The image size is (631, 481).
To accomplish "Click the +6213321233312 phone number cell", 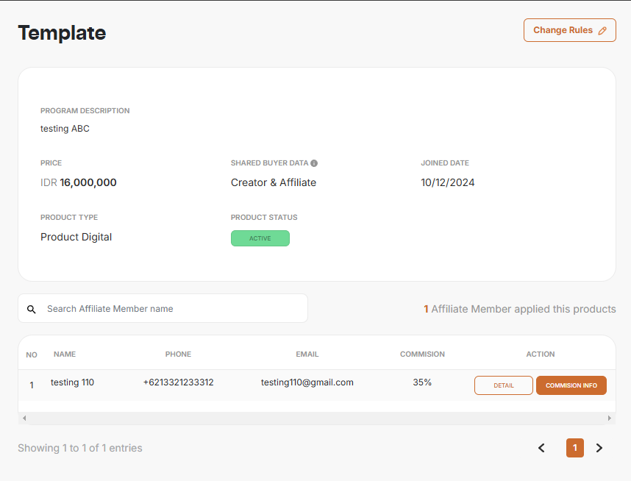I will click(178, 382).
